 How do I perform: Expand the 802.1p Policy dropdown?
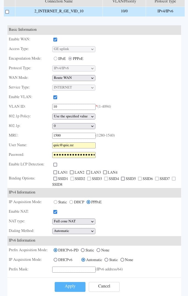(x=74, y=117)
